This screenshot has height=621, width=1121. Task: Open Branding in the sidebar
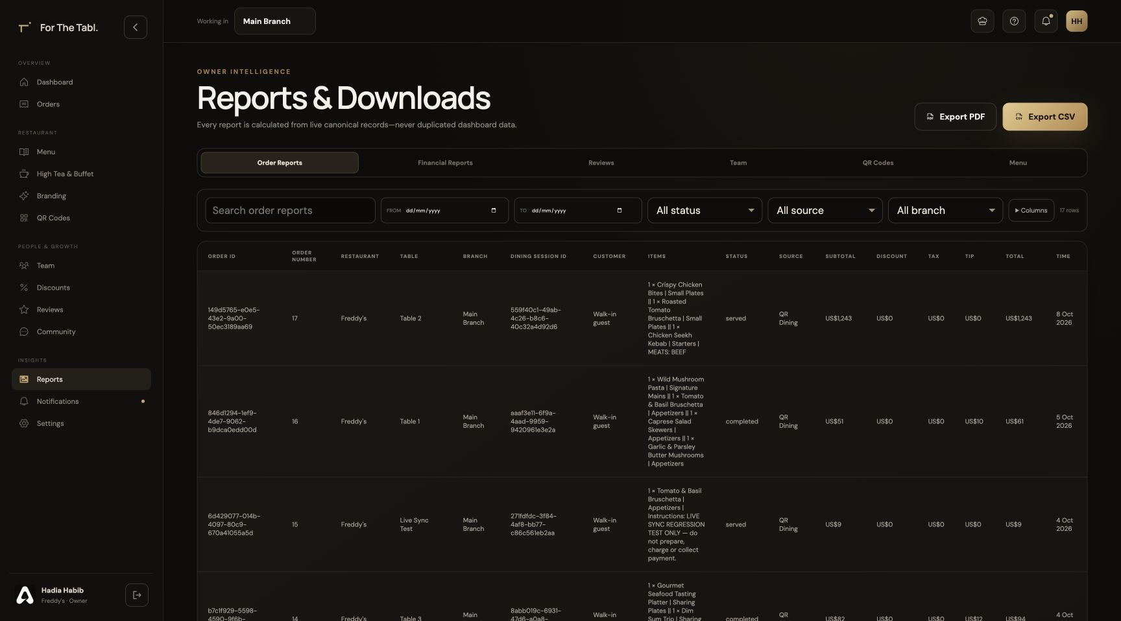[x=81, y=196]
